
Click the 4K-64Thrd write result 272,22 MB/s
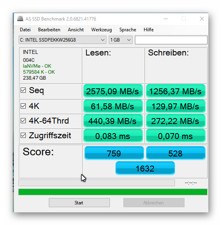pos(176,121)
